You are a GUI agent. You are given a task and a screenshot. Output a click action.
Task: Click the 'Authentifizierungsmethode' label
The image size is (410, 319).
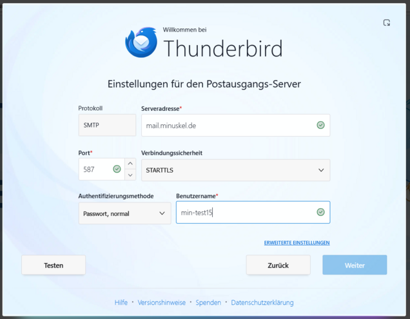116,196
